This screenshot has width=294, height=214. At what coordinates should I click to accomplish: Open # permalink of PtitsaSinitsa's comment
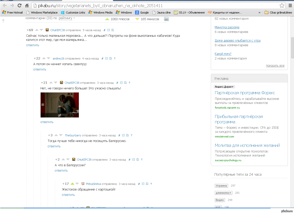coord(139,184)
